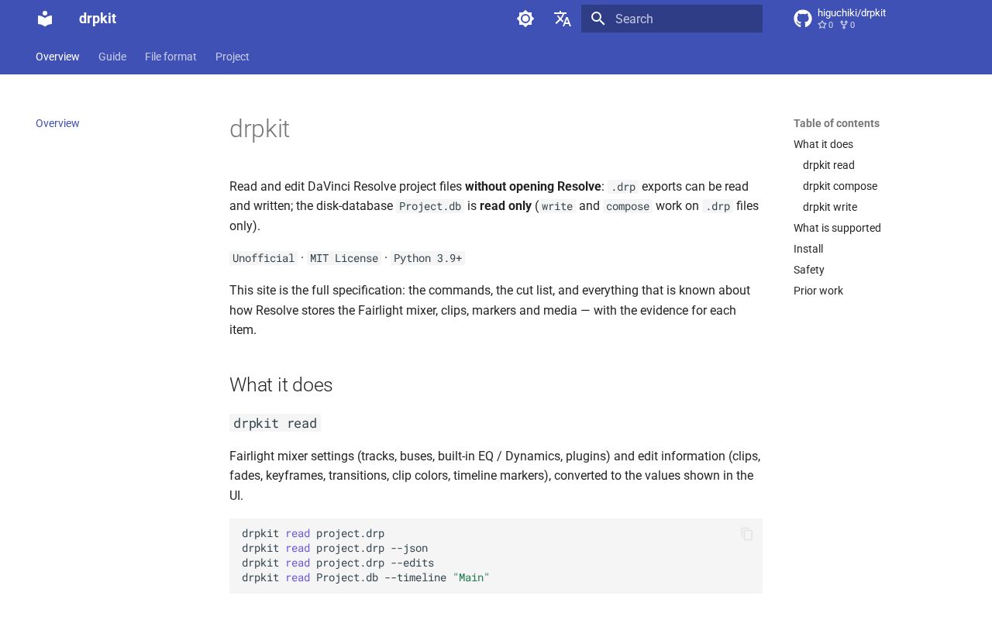Open the higuchiki/drpkit GitHub repository
Screen dimensions: 992x620
(x=840, y=19)
